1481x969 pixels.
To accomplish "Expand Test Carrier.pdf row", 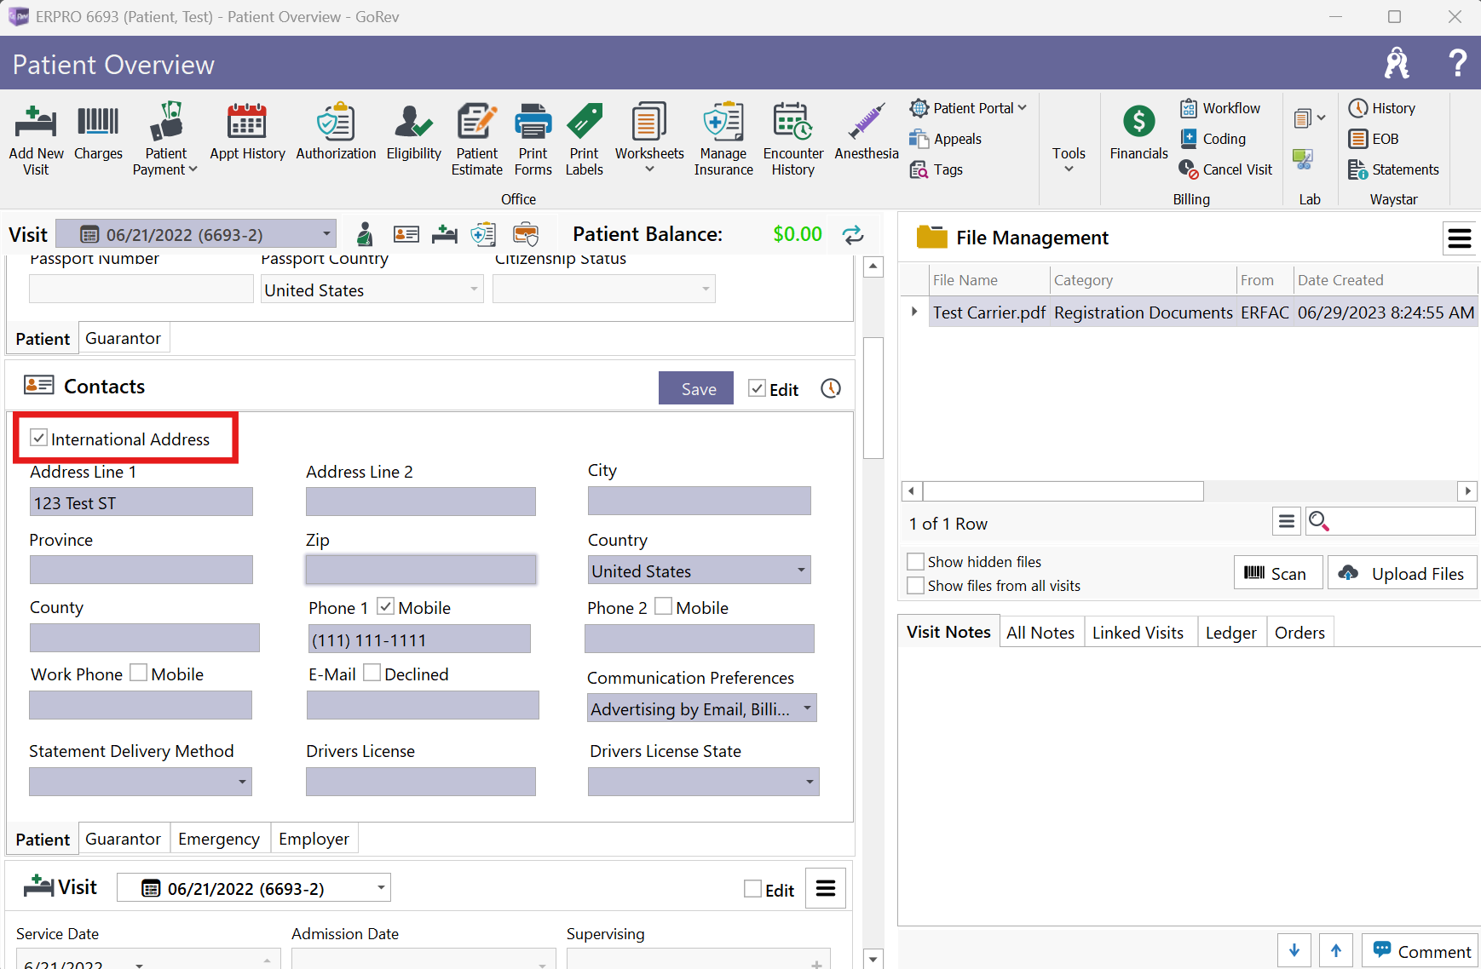I will click(x=914, y=312).
